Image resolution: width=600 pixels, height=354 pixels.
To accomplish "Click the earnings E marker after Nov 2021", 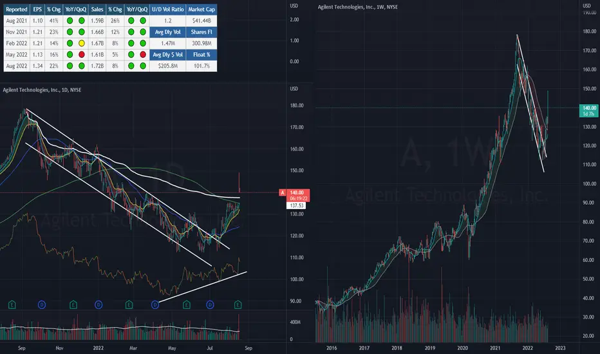I will pos(73,304).
